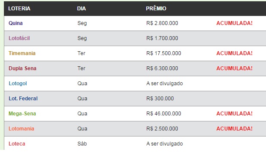Click the PRÊMIO column header
The image size is (266, 155).
point(156,8)
